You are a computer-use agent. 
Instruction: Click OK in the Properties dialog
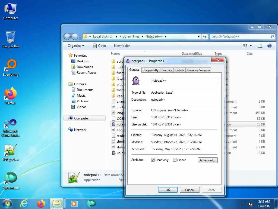point(168,190)
